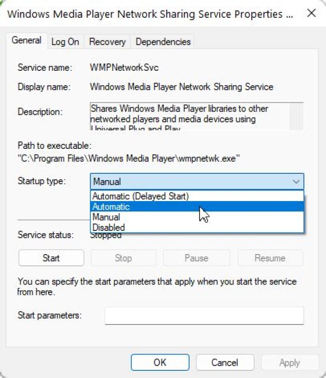Click the Stop service button
Screen dimensions: 326x378
click(123, 258)
